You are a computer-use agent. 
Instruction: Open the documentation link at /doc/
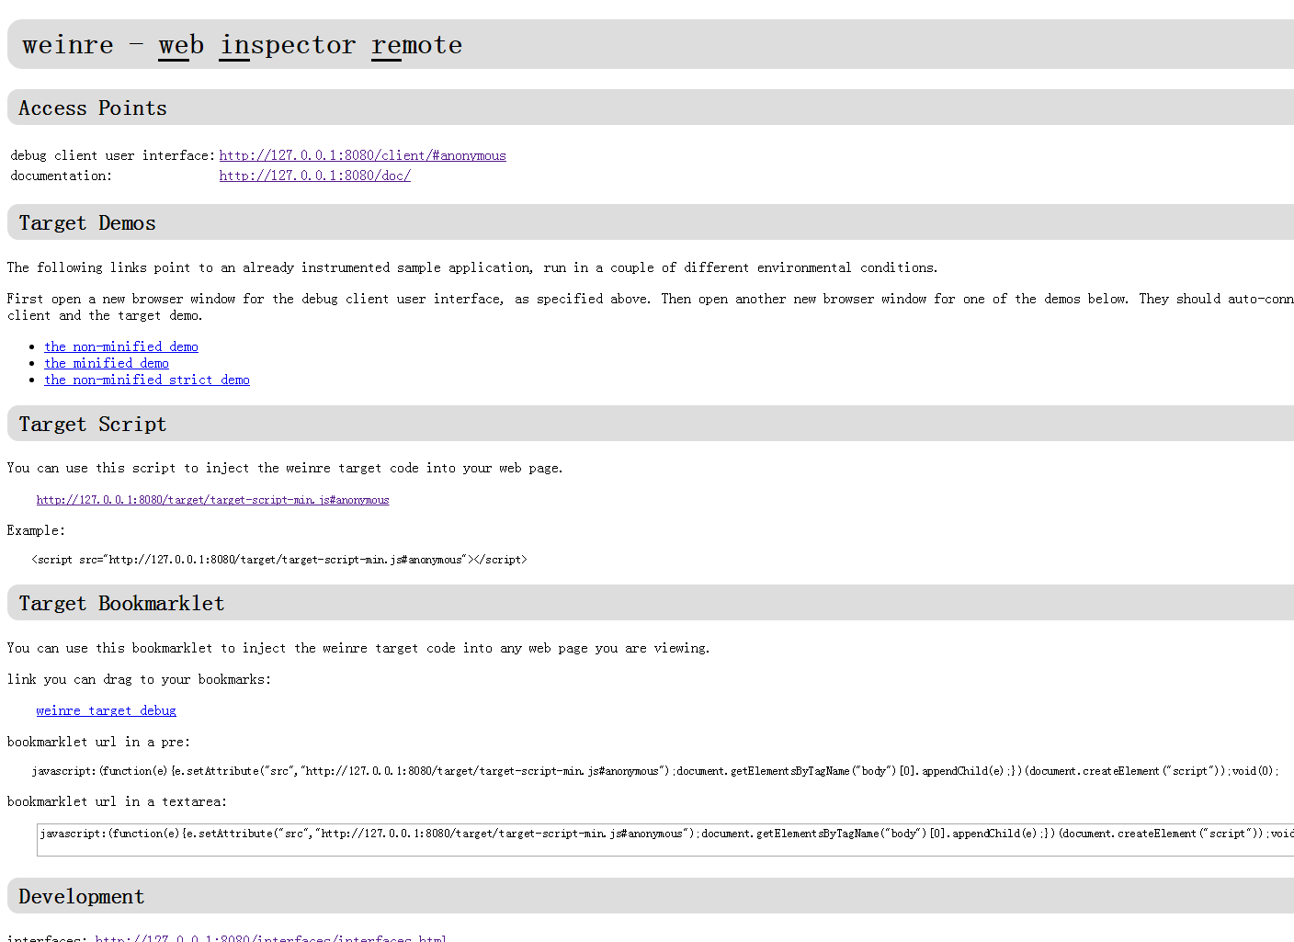pyautogui.click(x=314, y=176)
